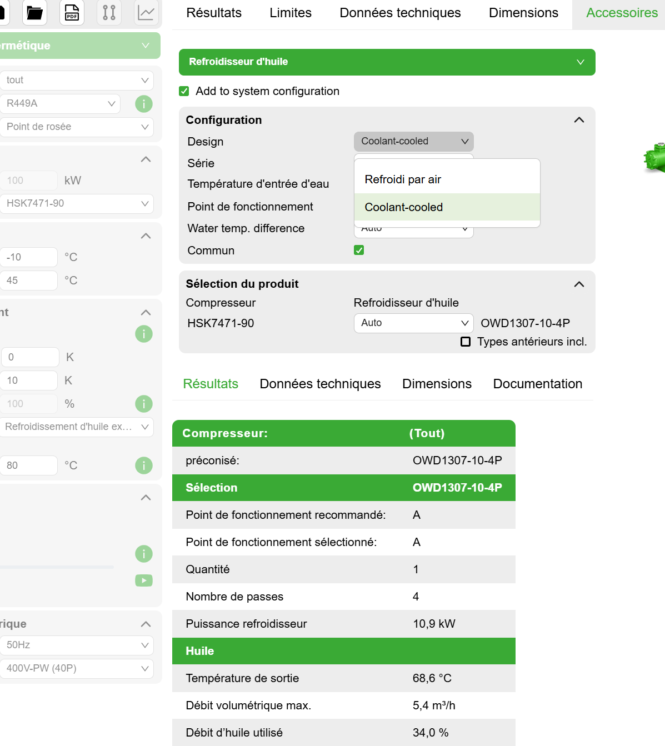Open the piping connection toolbar icon
665x746 pixels.
tap(109, 12)
